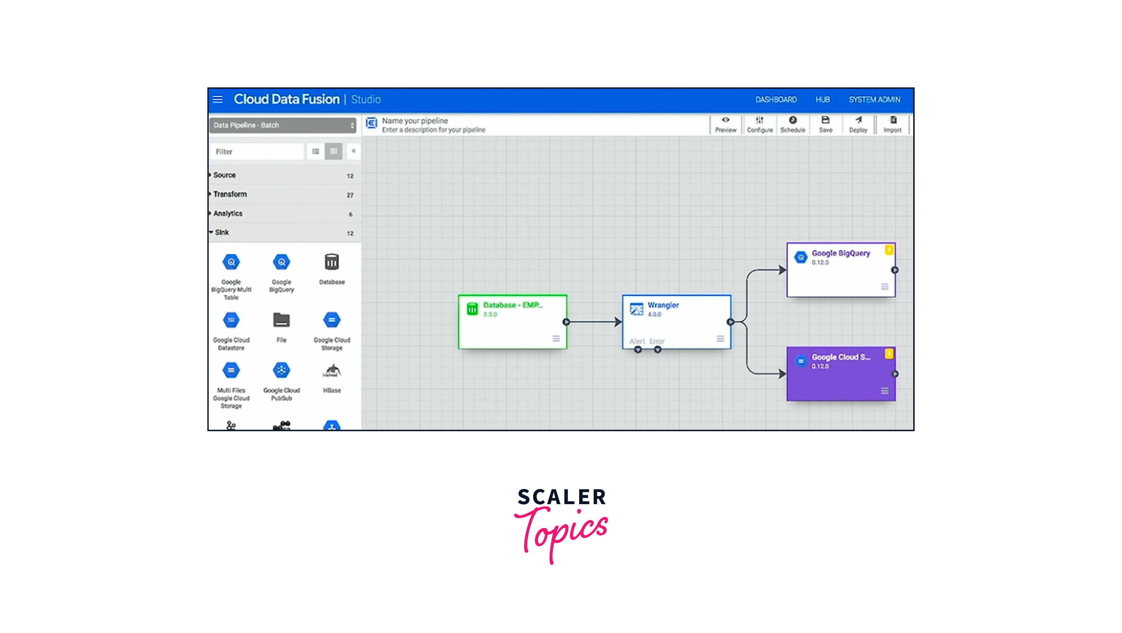The height and width of the screenshot is (633, 1122).
Task: Click the HBase sink plugin icon
Action: coord(331,370)
